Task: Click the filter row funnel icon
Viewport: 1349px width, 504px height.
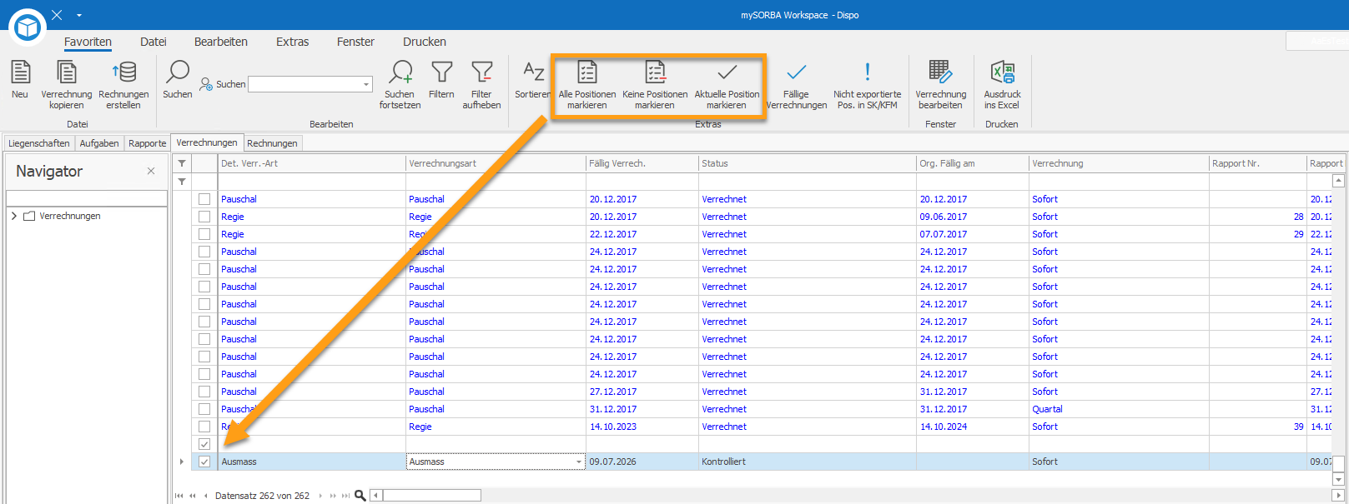Action: click(x=182, y=182)
